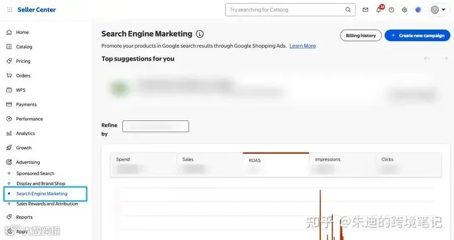Viewport: 454px width, 240px height.
Task: Open the Refine by dropdown box
Action: pos(156,127)
